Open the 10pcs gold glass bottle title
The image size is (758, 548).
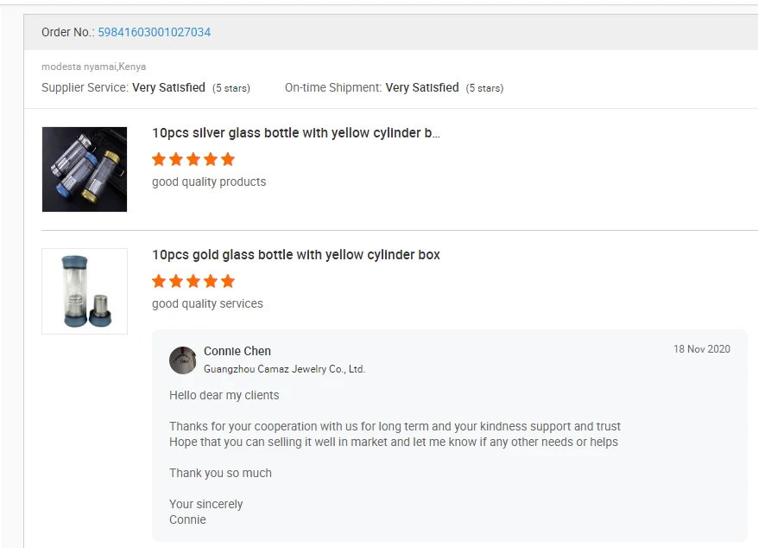(295, 255)
